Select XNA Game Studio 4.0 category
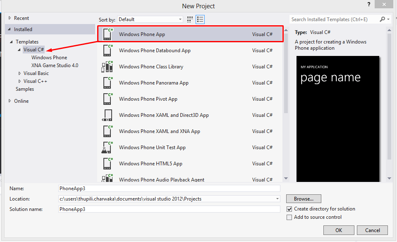Image resolution: width=397 pixels, height=242 pixels. click(55, 65)
